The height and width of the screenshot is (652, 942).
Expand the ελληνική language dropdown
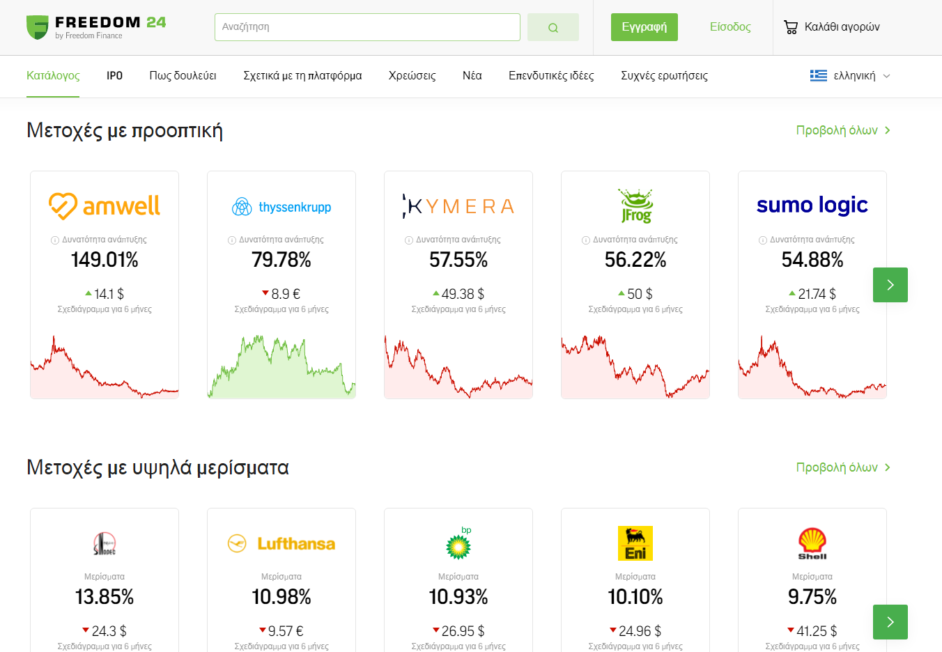pyautogui.click(x=850, y=76)
